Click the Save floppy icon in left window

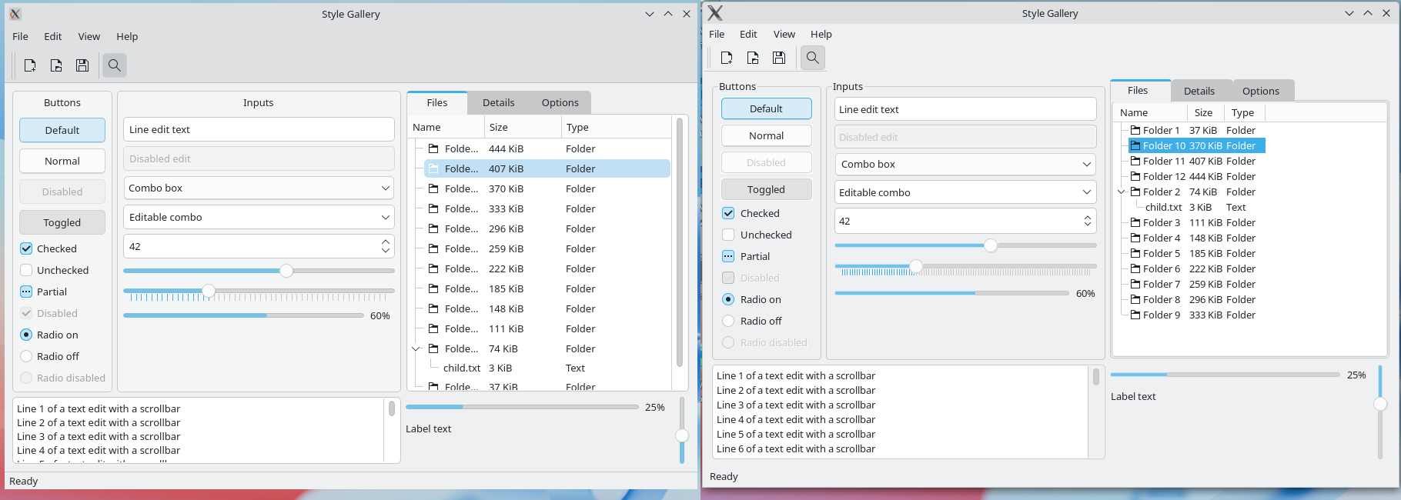82,65
